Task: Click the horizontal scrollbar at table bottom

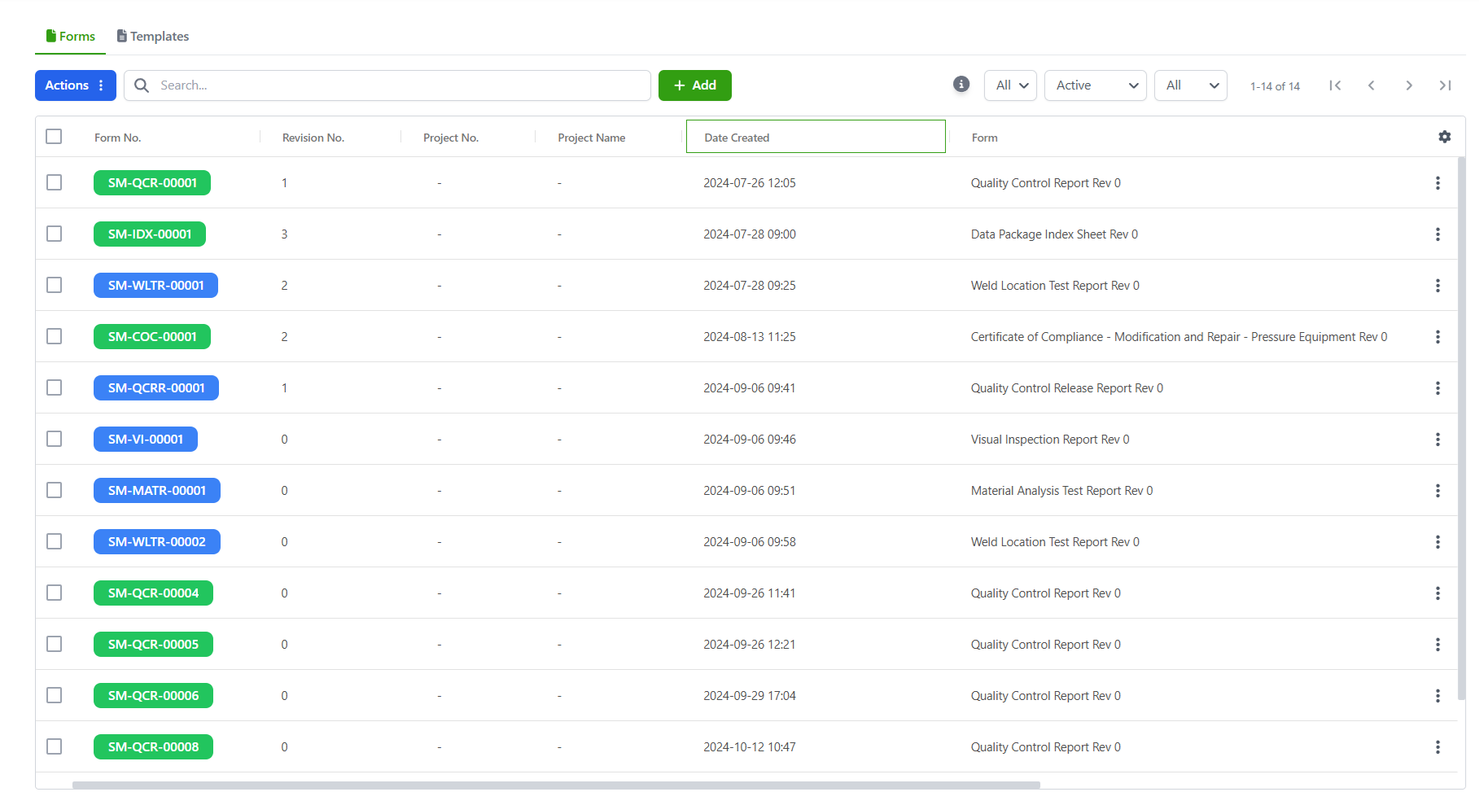Action: [556, 785]
